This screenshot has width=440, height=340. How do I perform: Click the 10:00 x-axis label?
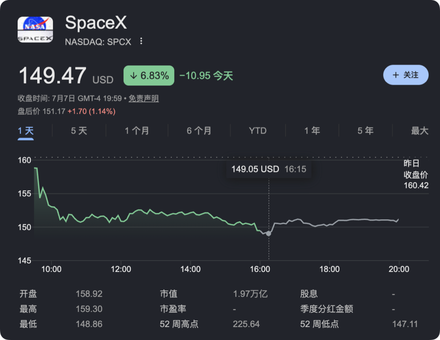(51, 269)
